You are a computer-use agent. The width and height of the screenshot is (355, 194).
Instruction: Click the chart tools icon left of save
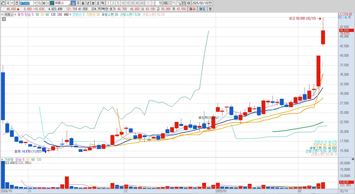179,3
